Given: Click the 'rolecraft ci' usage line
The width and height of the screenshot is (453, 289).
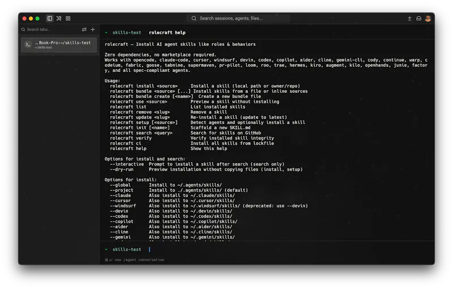Looking at the screenshot, I should (x=125, y=143).
